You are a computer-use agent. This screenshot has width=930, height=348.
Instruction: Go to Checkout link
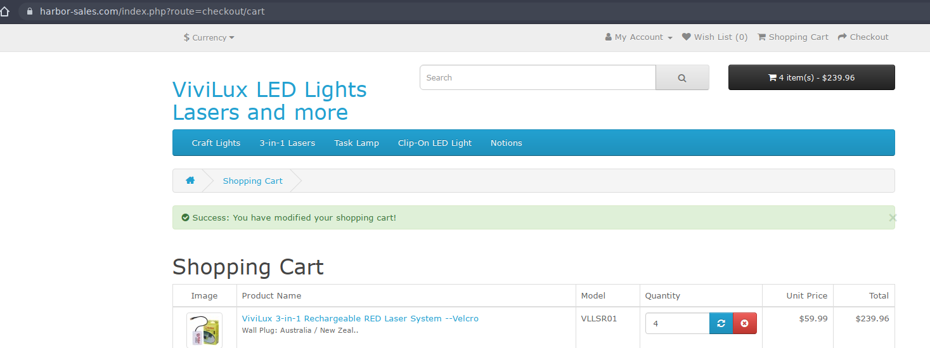(x=863, y=37)
